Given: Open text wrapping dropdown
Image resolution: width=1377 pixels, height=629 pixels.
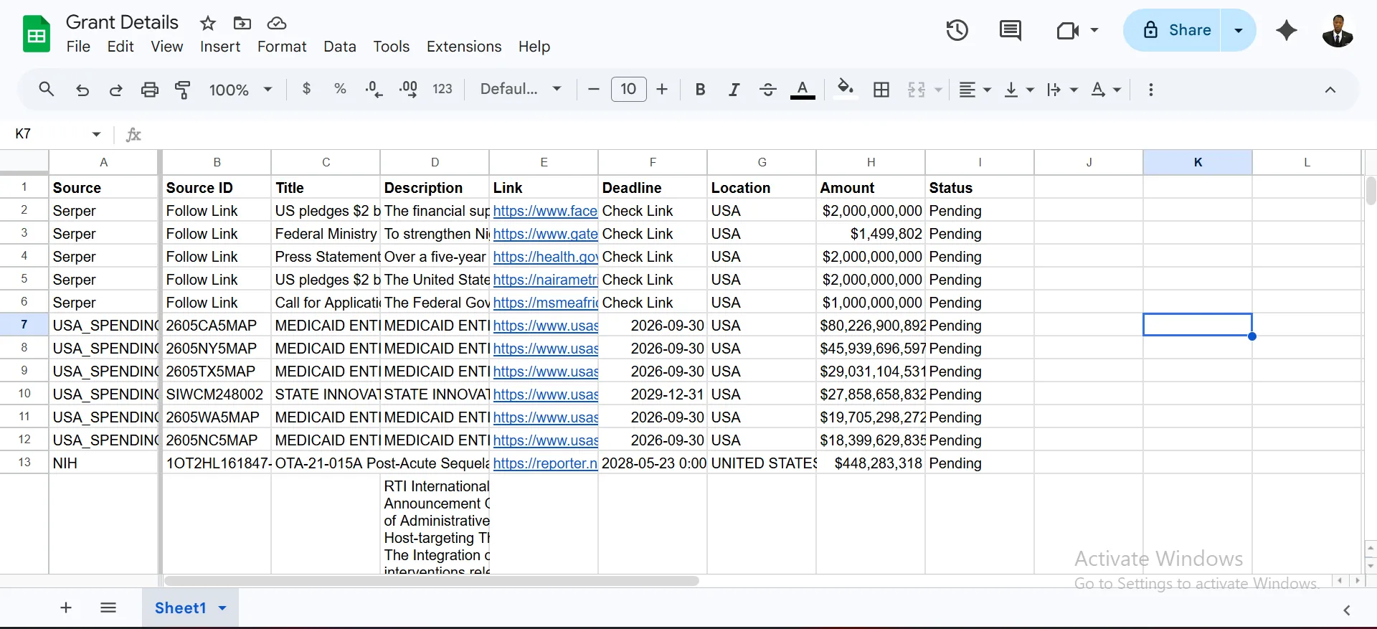Looking at the screenshot, I should click(x=1062, y=90).
